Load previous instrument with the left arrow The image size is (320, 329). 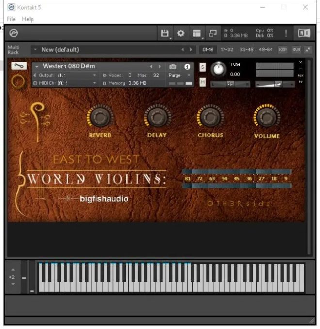[x=151, y=67]
